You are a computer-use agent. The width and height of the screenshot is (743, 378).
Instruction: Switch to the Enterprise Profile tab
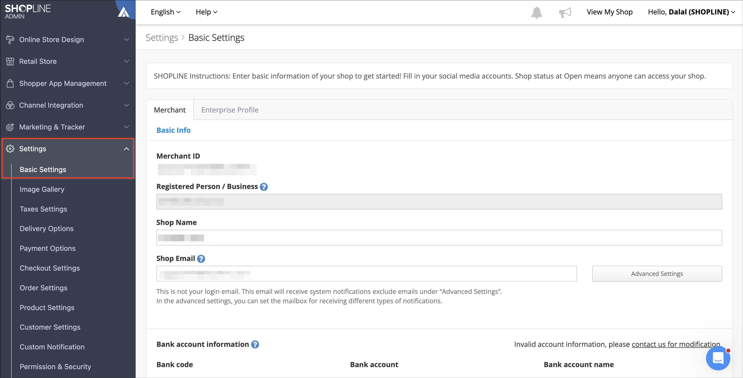[x=230, y=110]
